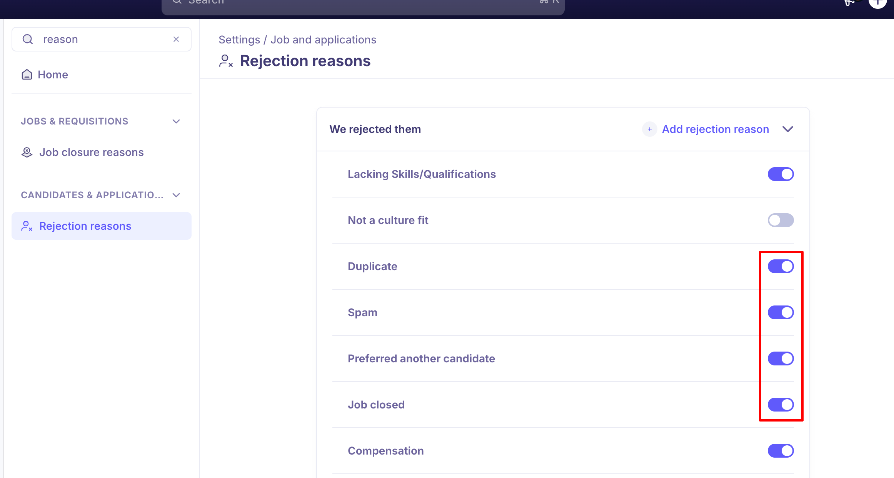Clear the "reason" sidebar search text
The height and width of the screenshot is (478, 894).
tap(176, 39)
